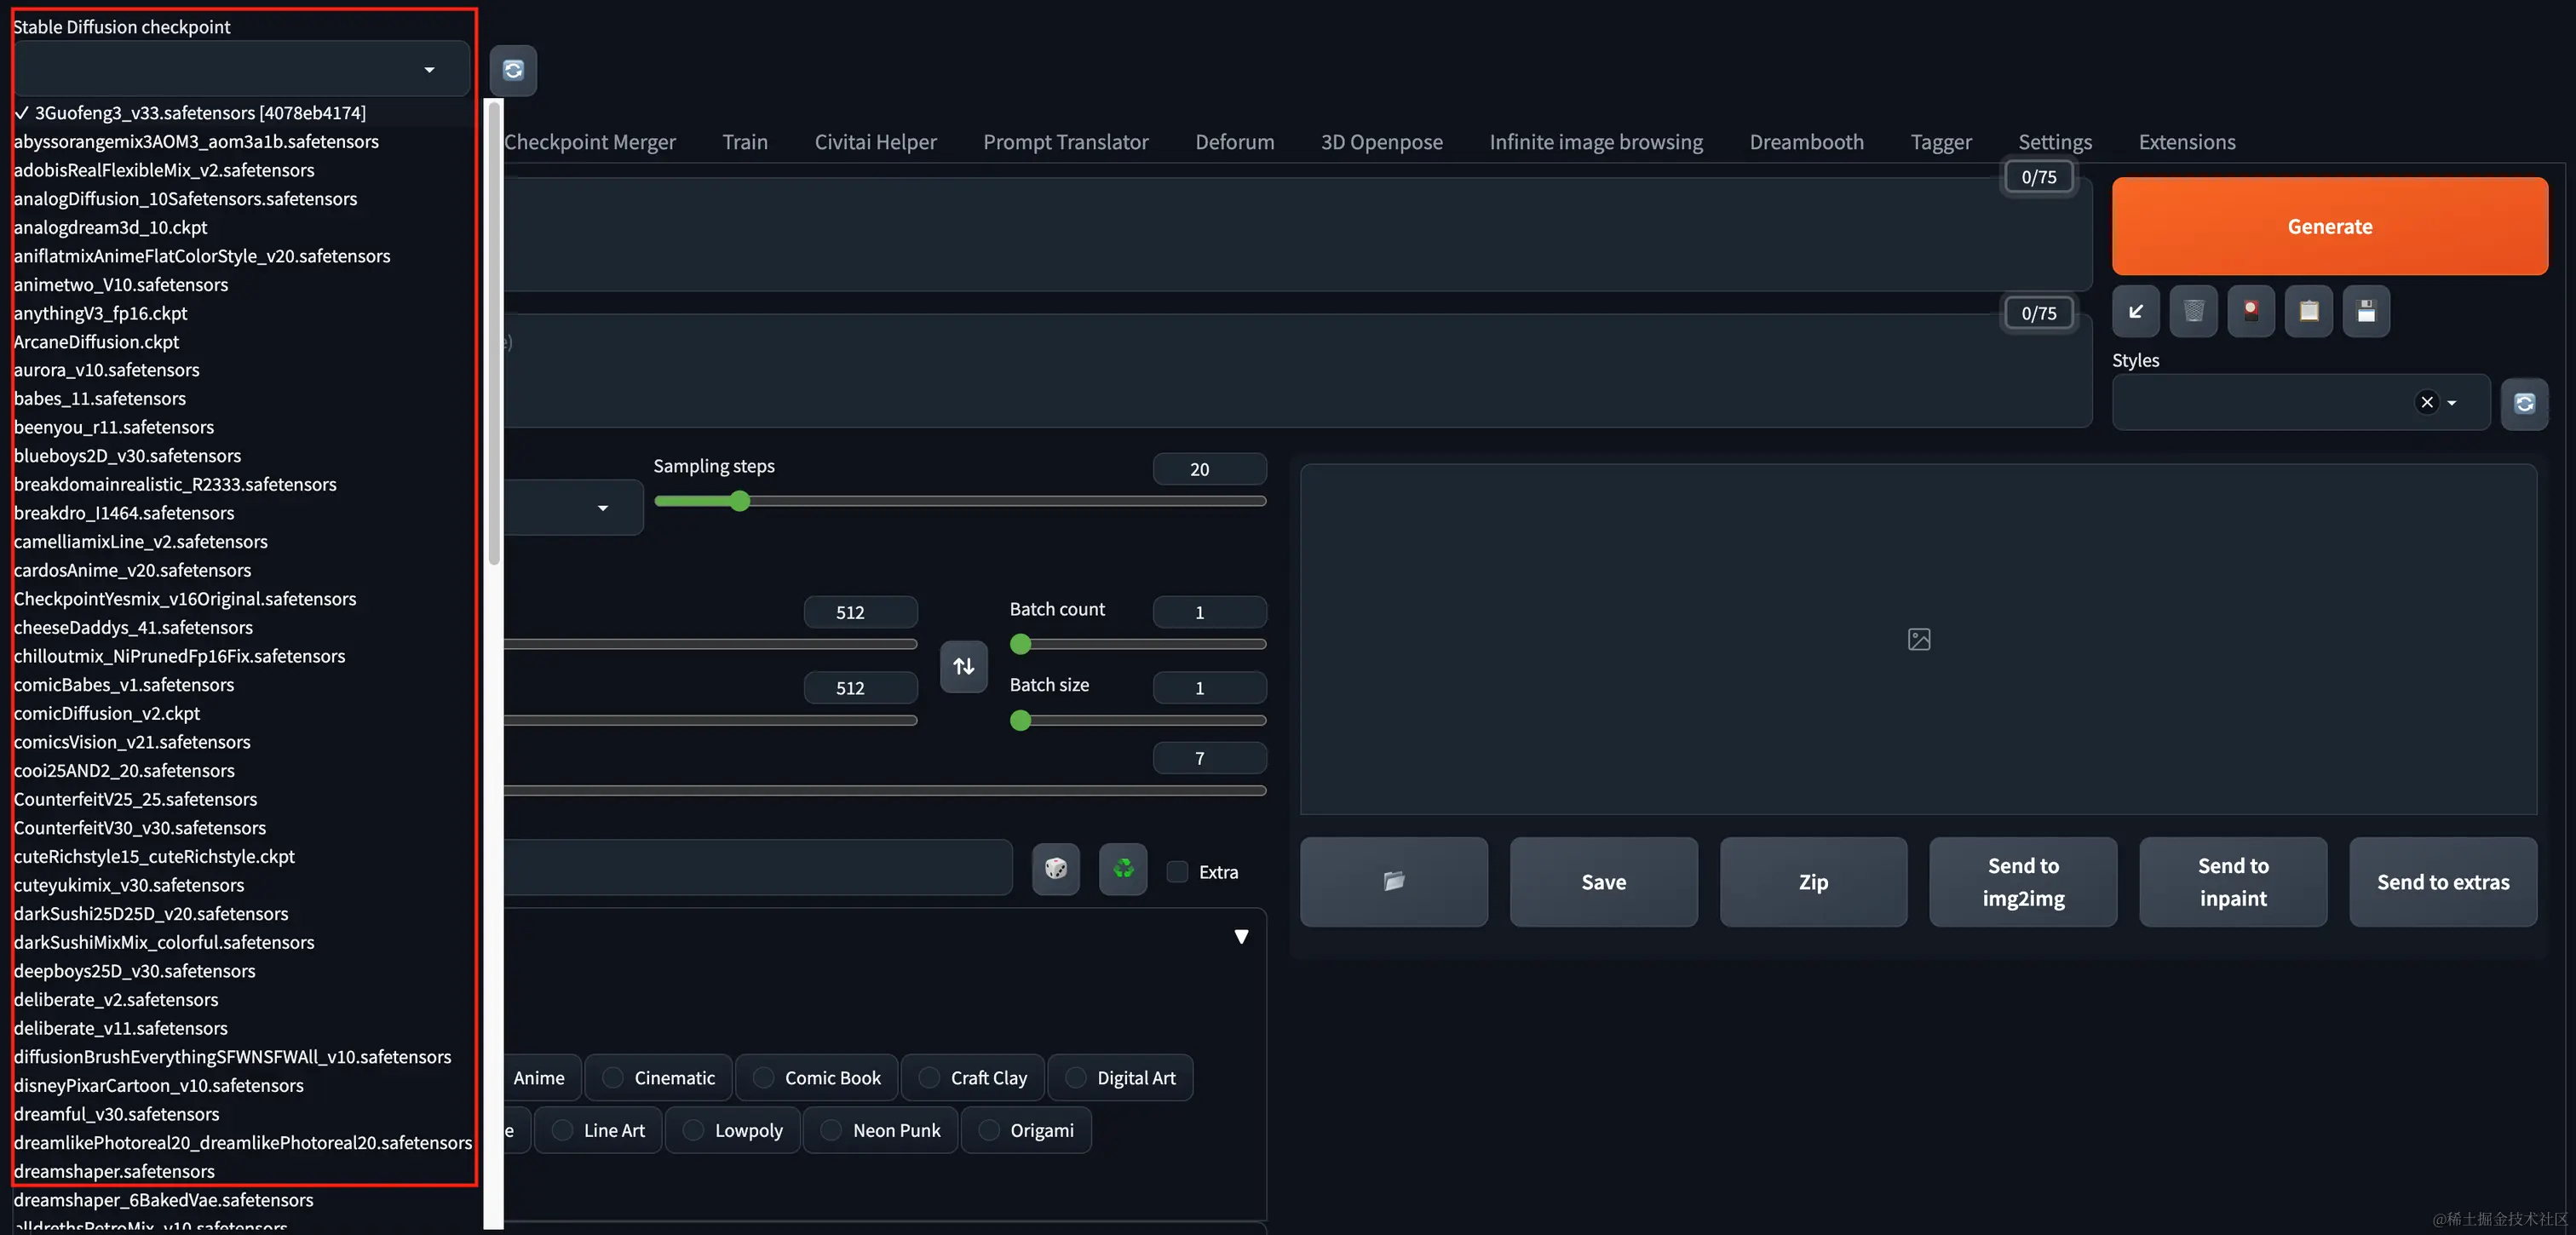Click the read generation parameters arrow icon
This screenshot has height=1235, width=2576.
coord(2135,311)
